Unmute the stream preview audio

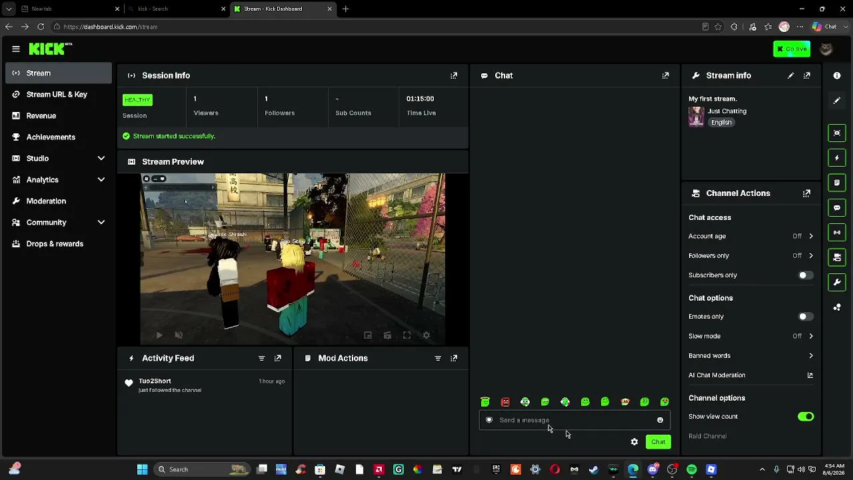pos(178,335)
